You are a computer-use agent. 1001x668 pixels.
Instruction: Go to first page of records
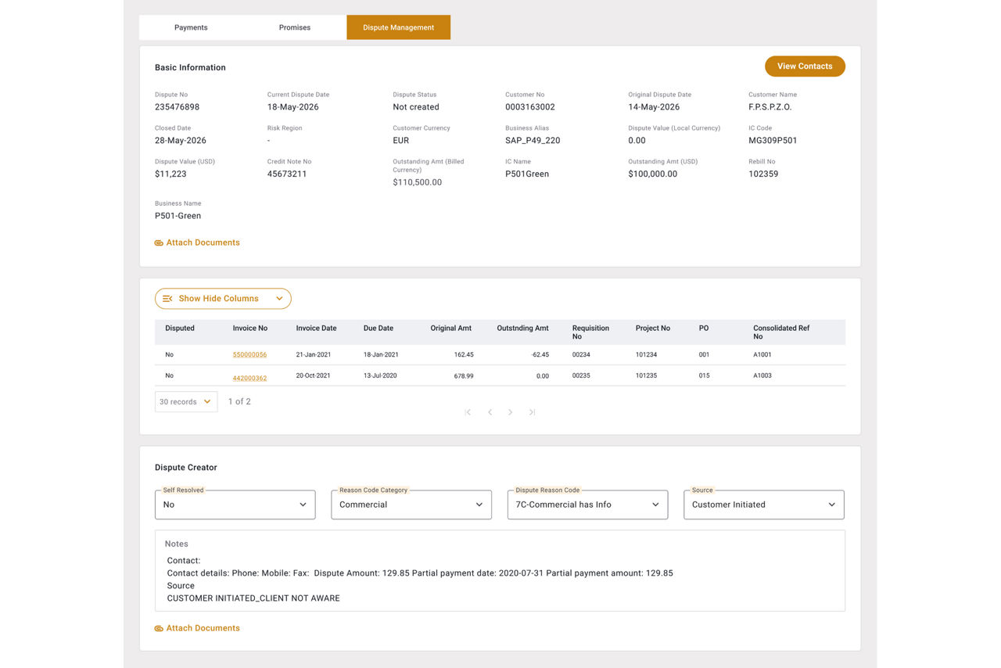pyautogui.click(x=468, y=412)
